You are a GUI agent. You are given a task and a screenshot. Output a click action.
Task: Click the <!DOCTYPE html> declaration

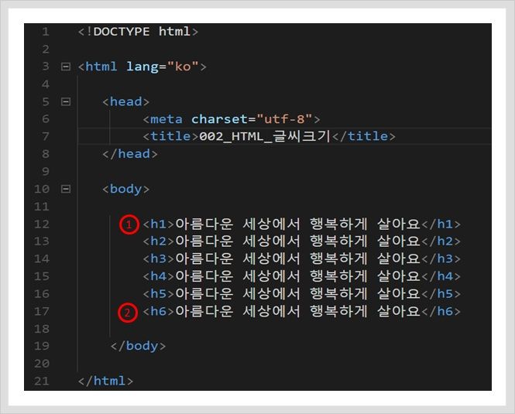[138, 32]
